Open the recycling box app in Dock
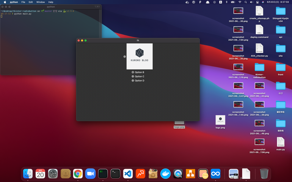The image size is (292, 182). [153, 174]
